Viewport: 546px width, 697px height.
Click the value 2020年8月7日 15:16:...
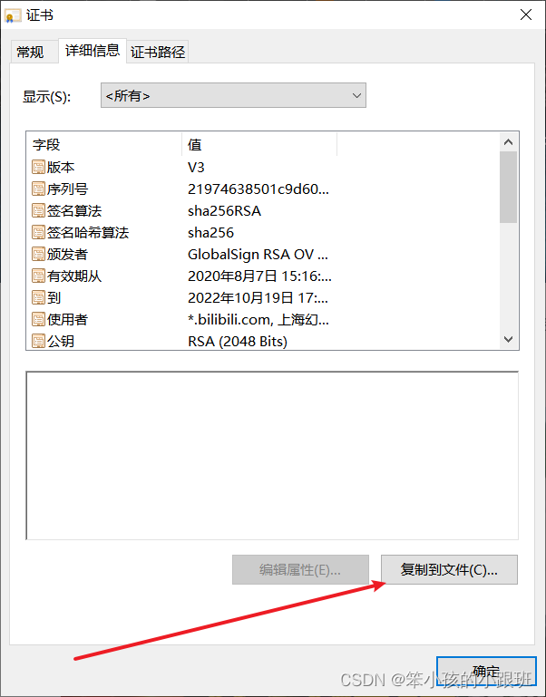[260, 276]
